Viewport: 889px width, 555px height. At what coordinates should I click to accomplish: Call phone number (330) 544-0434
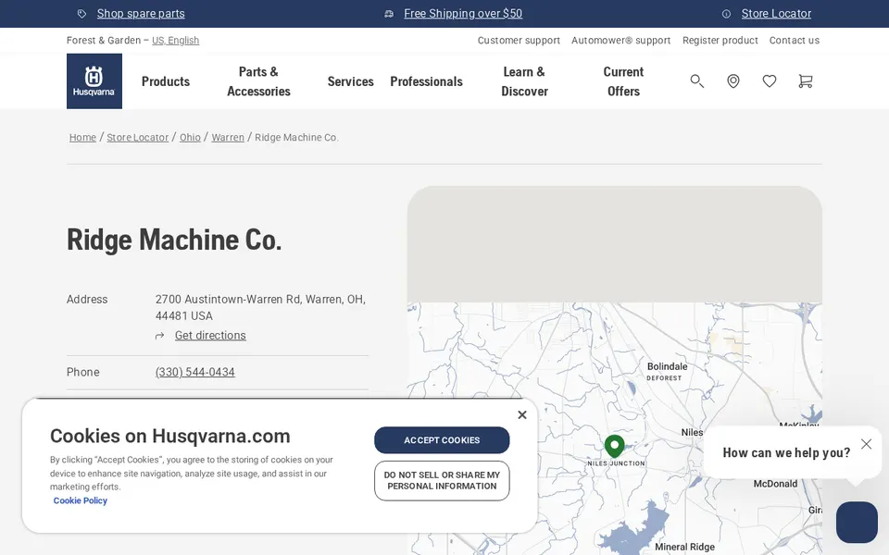195,372
